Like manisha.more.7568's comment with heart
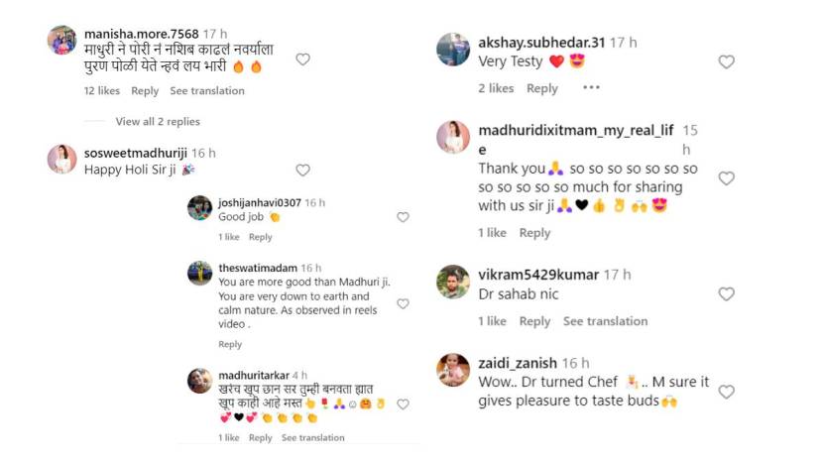This screenshot has width=823, height=462. (x=302, y=59)
